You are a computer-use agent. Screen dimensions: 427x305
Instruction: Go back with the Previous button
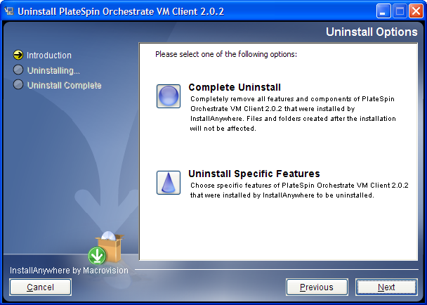pyautogui.click(x=317, y=287)
